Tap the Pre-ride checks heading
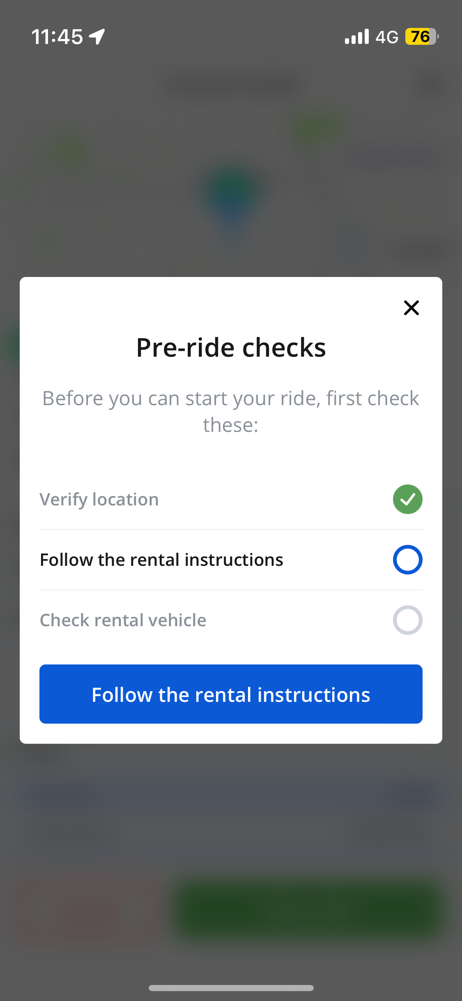Screen dimensions: 462x1001 click(231, 348)
